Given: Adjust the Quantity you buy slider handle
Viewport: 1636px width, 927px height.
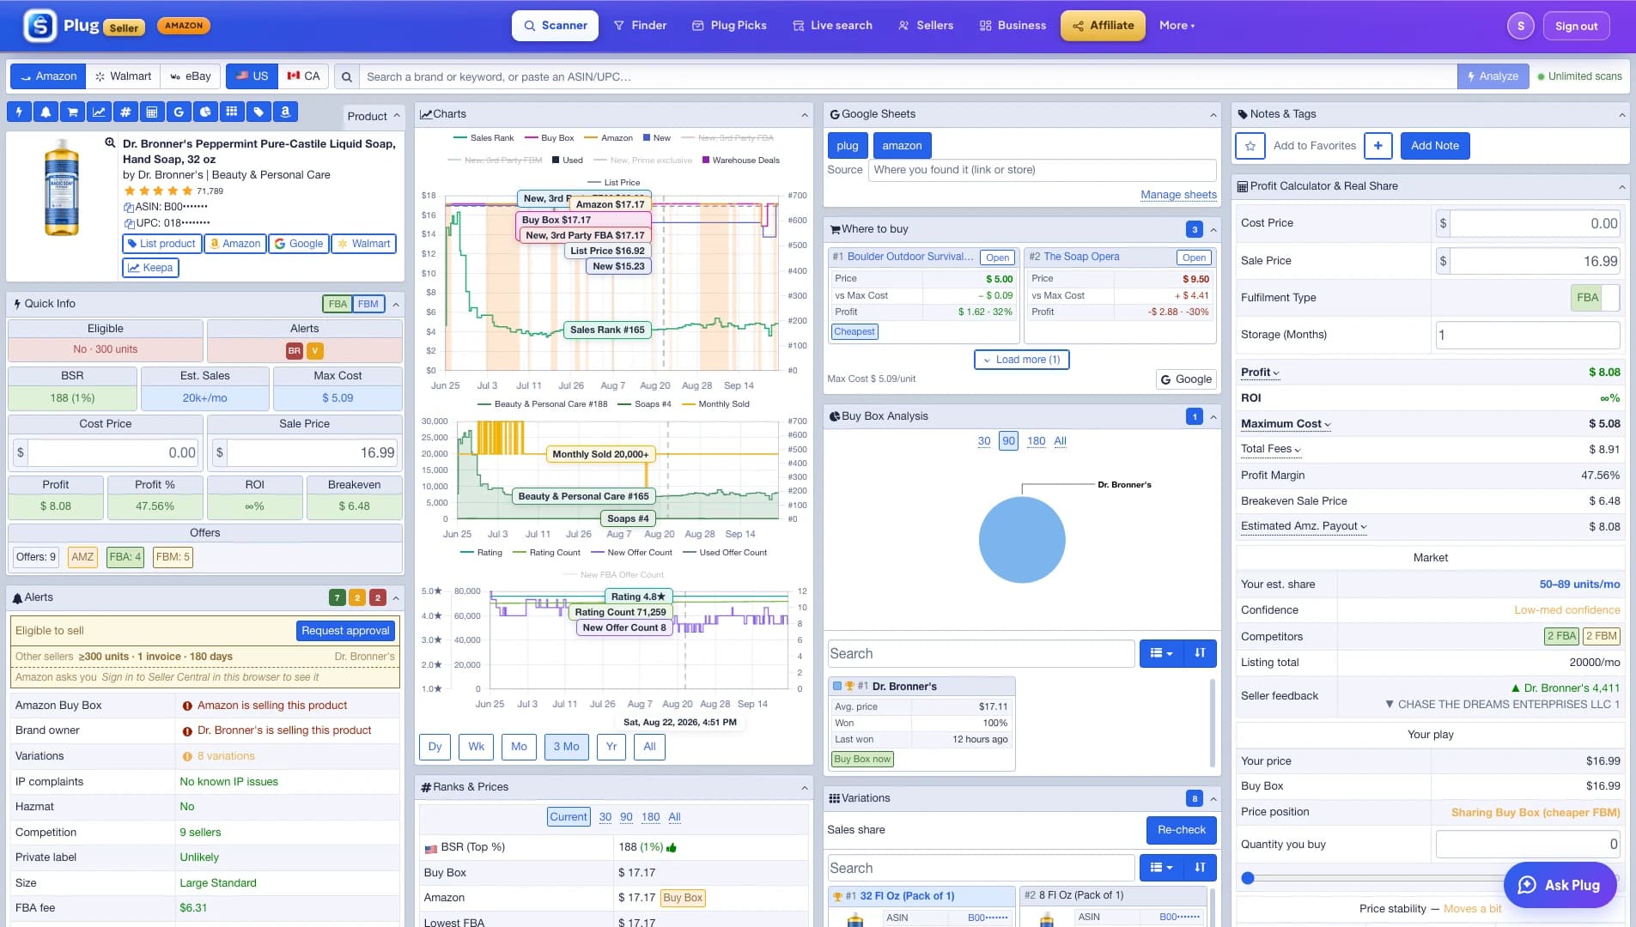Looking at the screenshot, I should pos(1247,878).
